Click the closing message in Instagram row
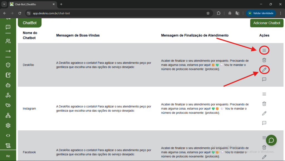Image resolution: width=285 pixels, height=161 pixels. (x=205, y=109)
